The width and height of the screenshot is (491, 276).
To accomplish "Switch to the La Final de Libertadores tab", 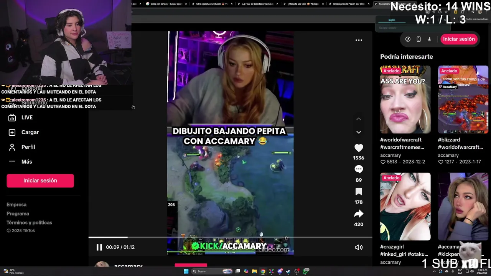I will tap(257, 4).
